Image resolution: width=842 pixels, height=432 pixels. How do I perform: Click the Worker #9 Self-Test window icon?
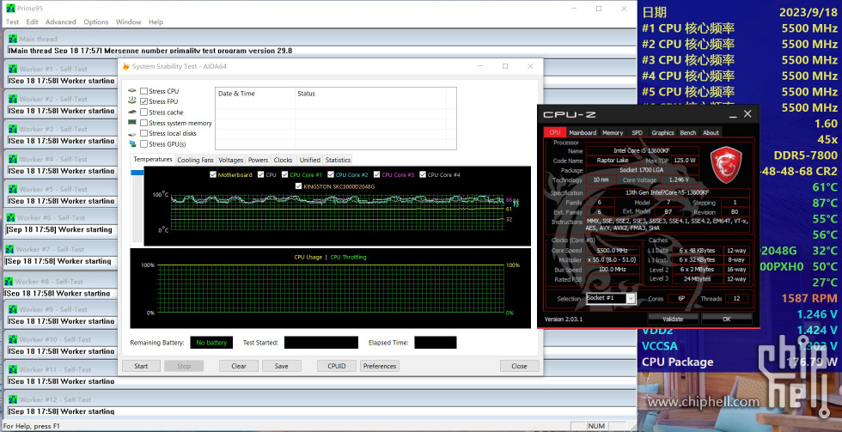point(12,309)
